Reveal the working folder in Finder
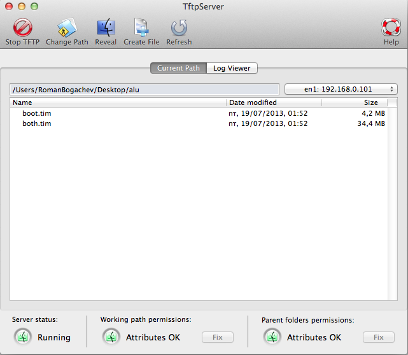 click(106, 32)
